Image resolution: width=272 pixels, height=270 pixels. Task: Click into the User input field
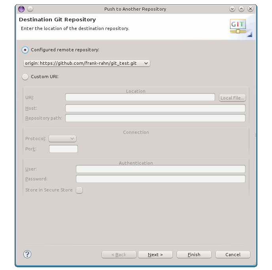[161, 169]
